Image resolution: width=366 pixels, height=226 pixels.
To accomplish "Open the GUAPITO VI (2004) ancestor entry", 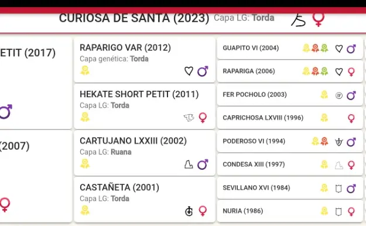I will click(290, 49).
